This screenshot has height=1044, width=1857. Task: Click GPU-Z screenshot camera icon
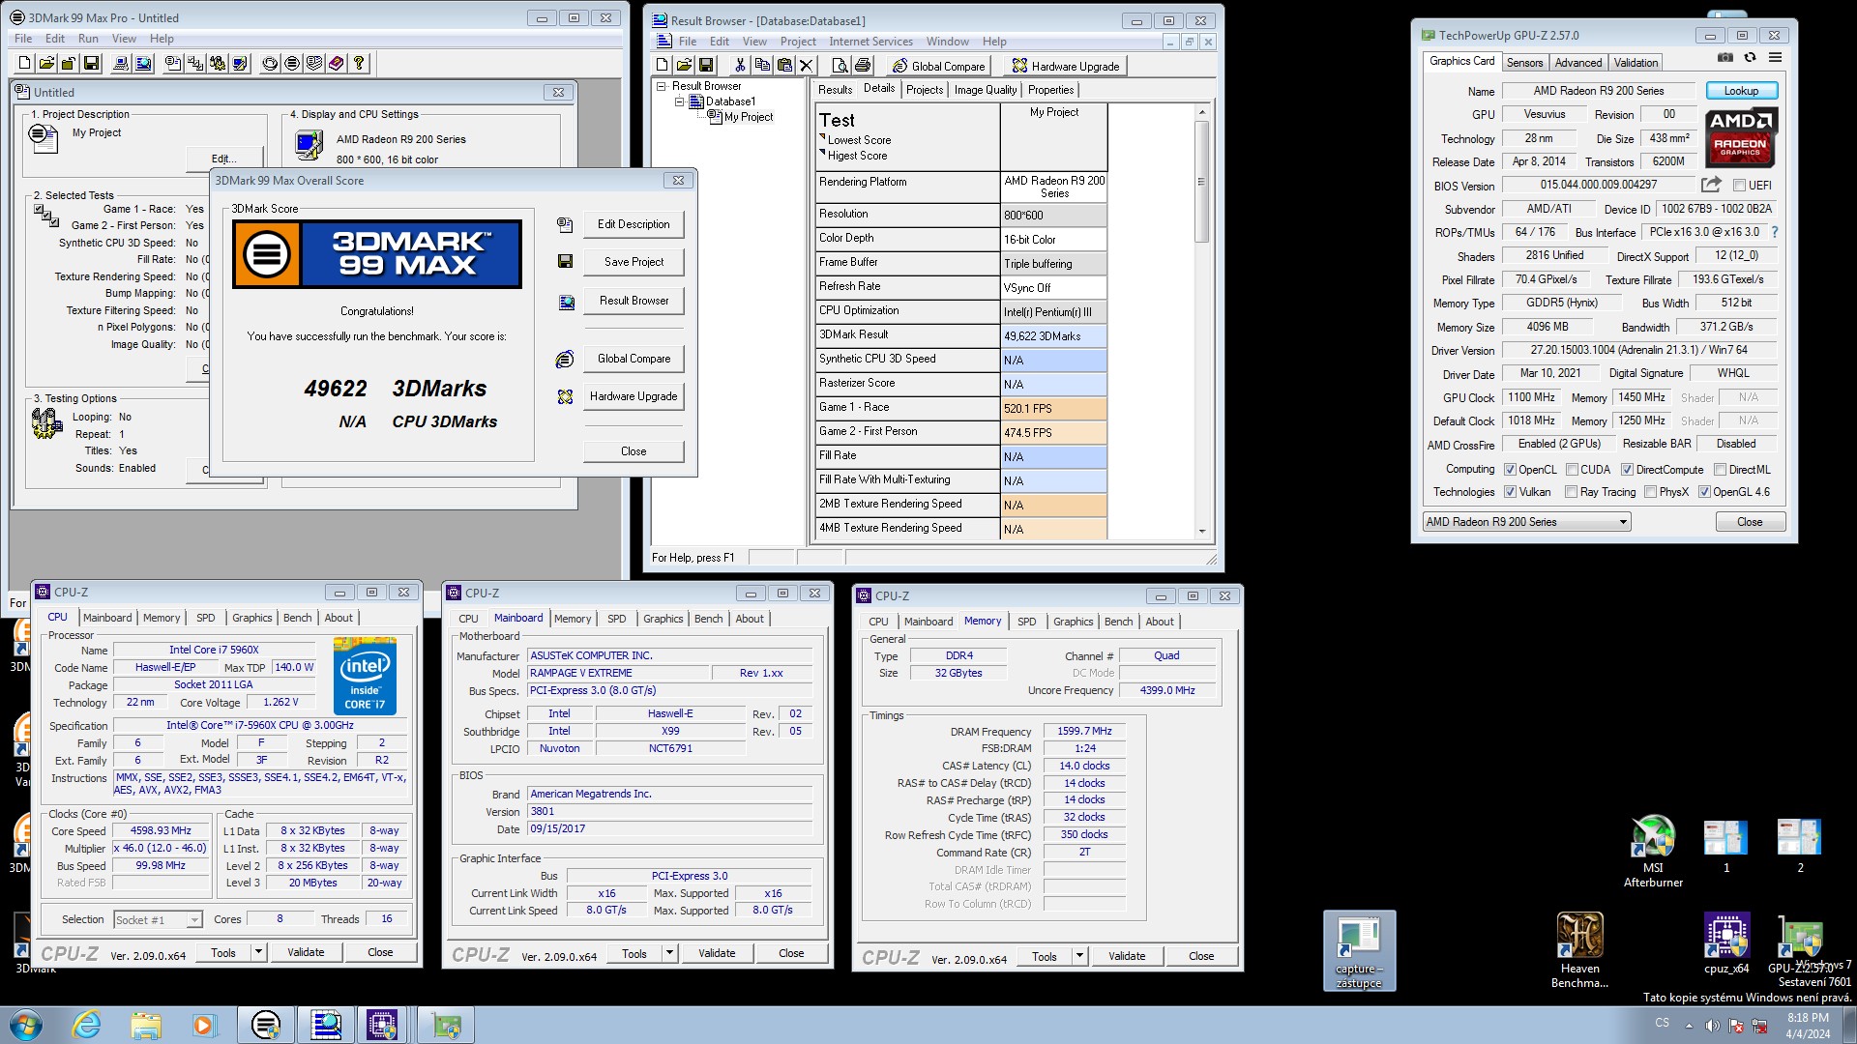tap(1724, 58)
